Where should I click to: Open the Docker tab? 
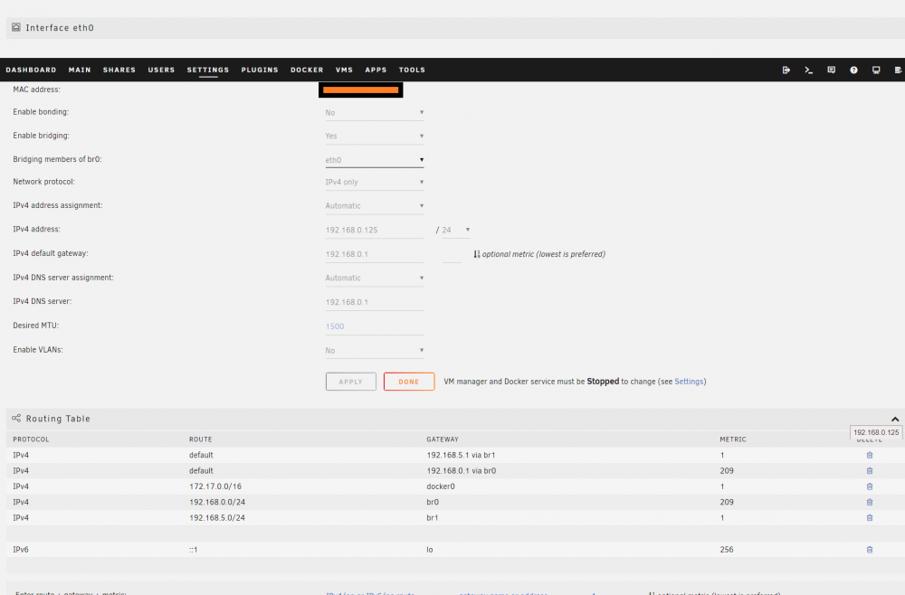(307, 70)
